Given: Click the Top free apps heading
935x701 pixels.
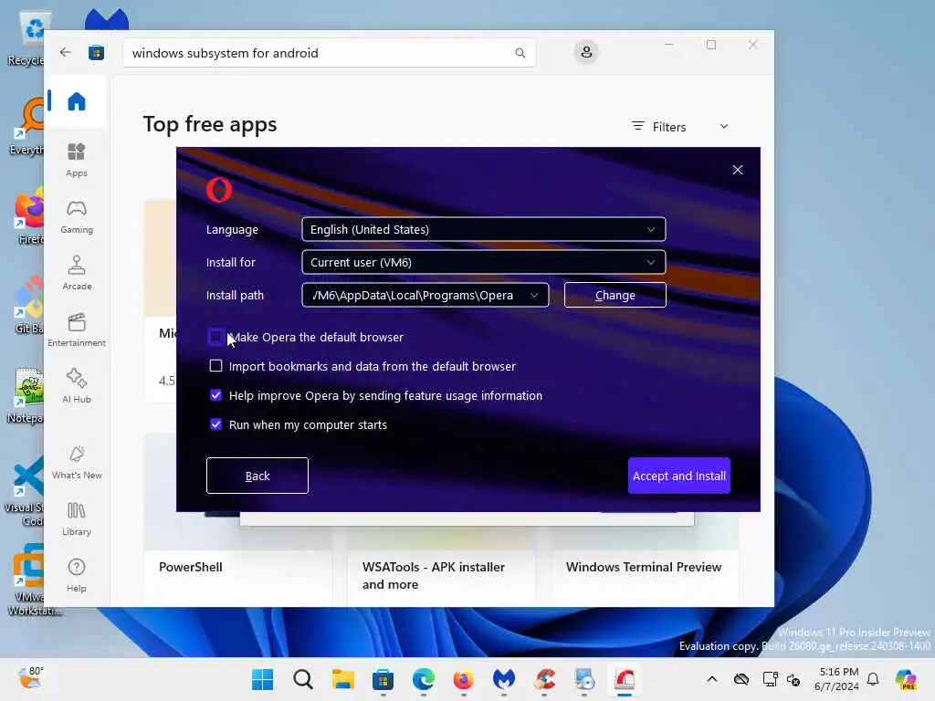Looking at the screenshot, I should (210, 124).
